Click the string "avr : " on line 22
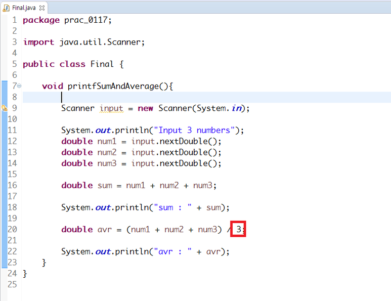The image size is (391, 301). (x=172, y=251)
